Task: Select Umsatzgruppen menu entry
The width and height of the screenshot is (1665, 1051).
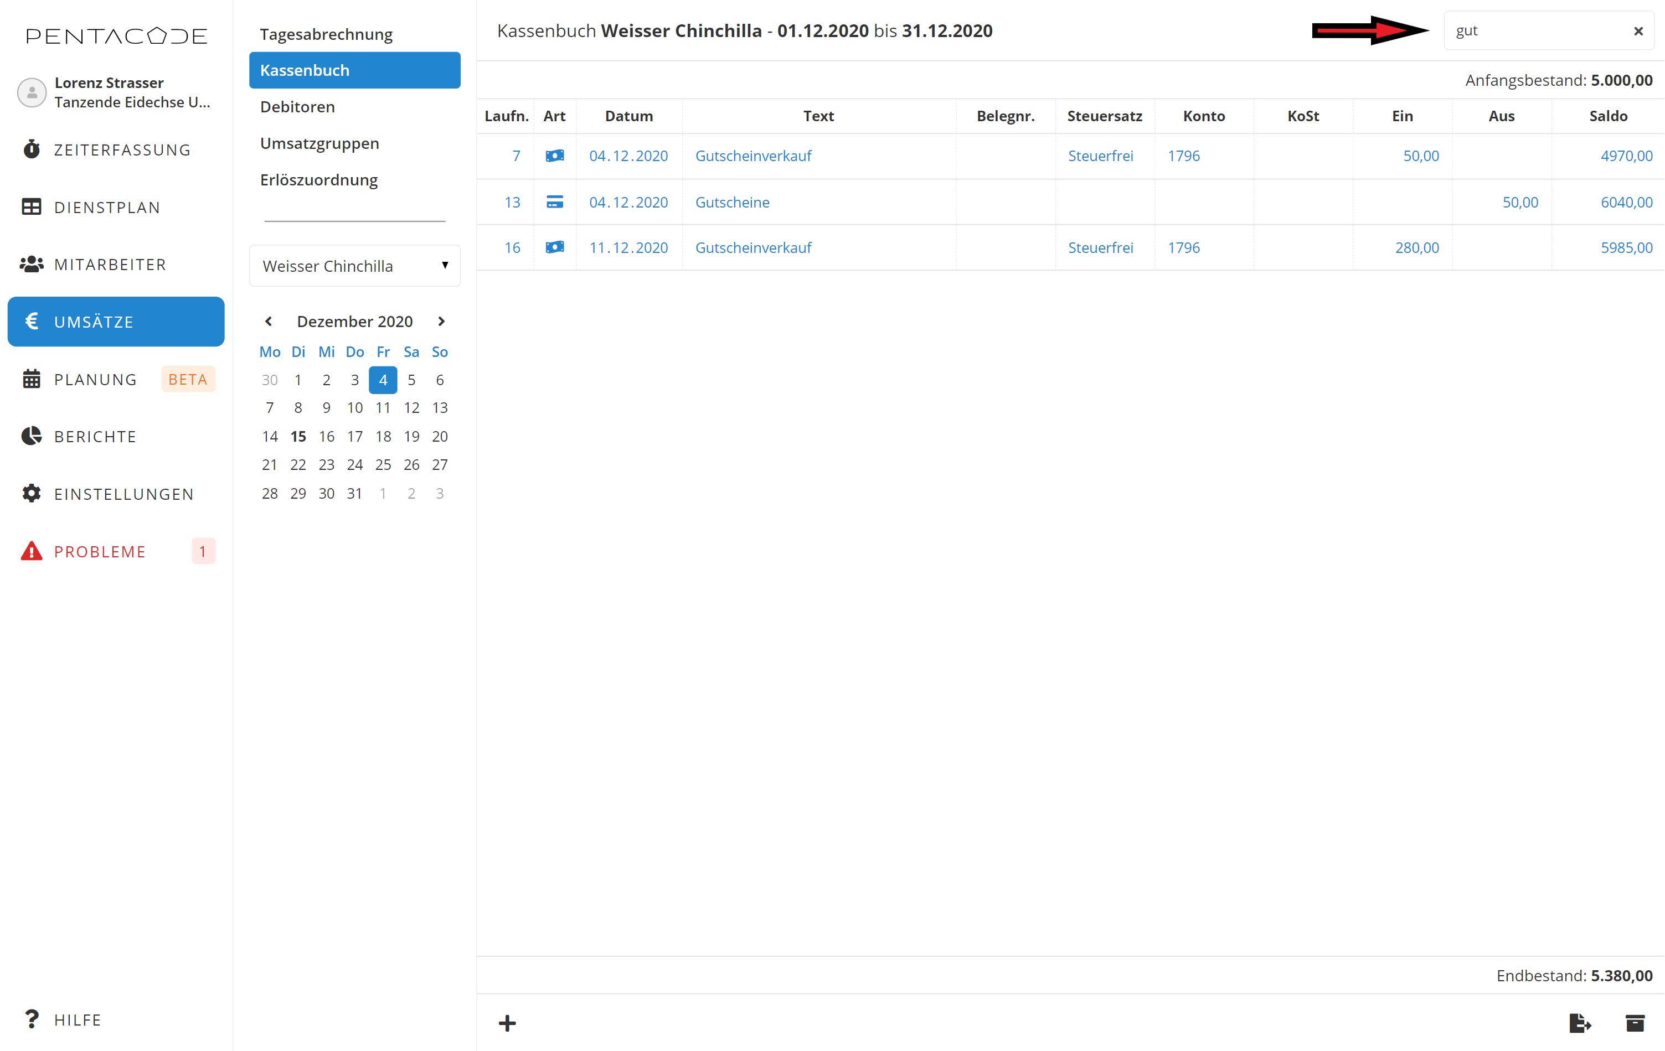Action: coord(319,144)
